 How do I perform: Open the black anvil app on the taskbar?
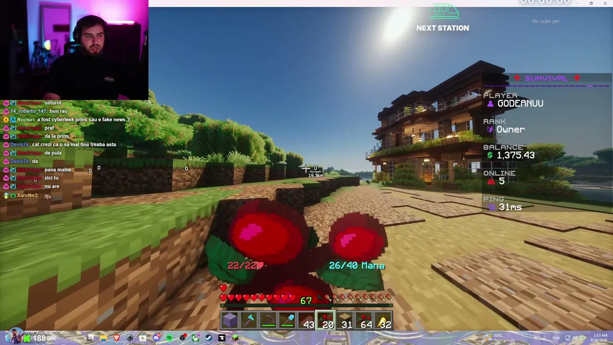[222, 338]
